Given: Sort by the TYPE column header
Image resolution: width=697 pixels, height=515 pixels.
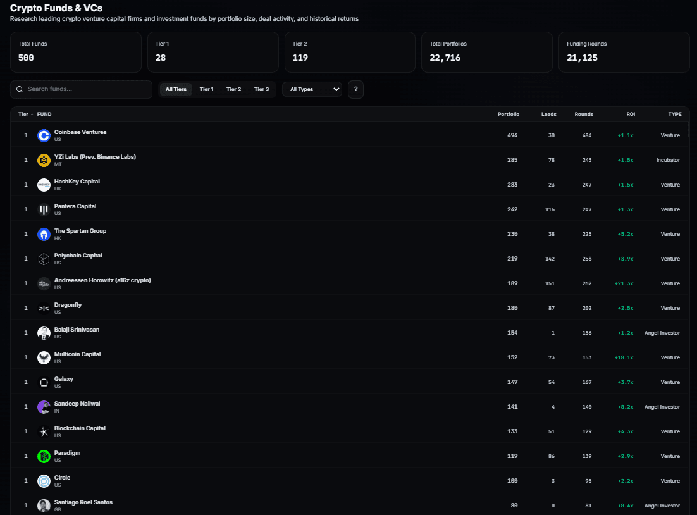Looking at the screenshot, I should 675,115.
